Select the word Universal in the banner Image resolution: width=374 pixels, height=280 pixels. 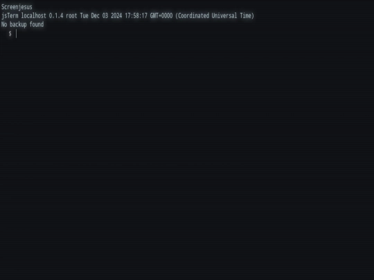coord(224,16)
